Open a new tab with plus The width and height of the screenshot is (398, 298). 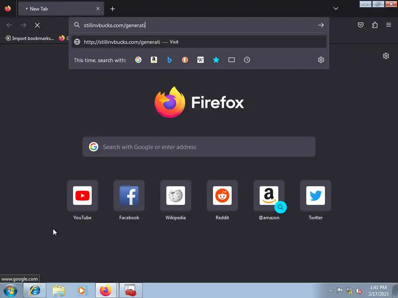(112, 9)
